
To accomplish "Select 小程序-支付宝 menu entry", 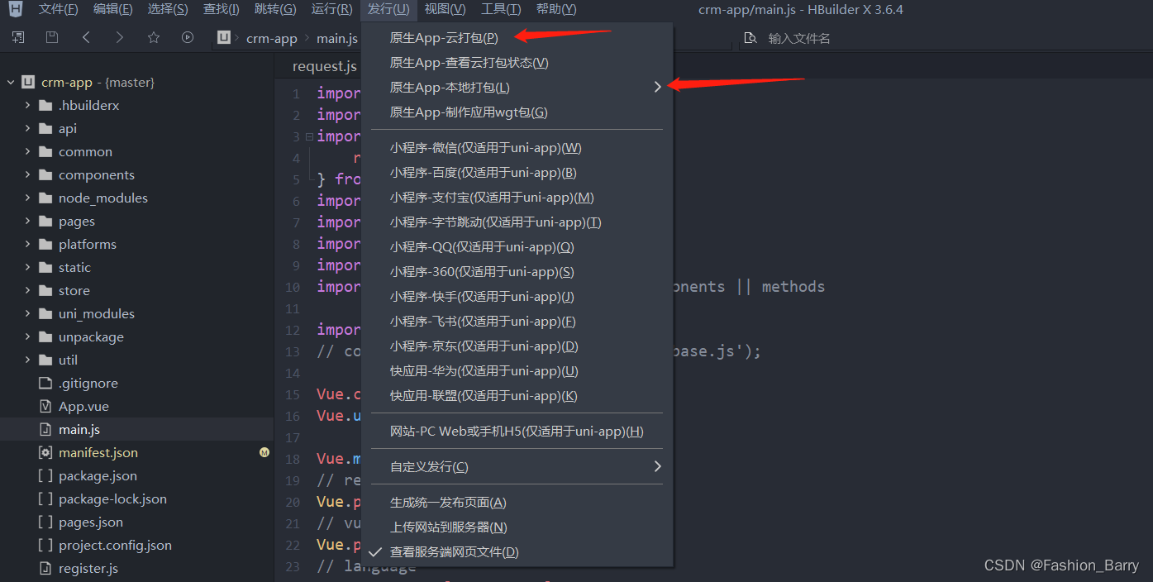I will [517, 197].
